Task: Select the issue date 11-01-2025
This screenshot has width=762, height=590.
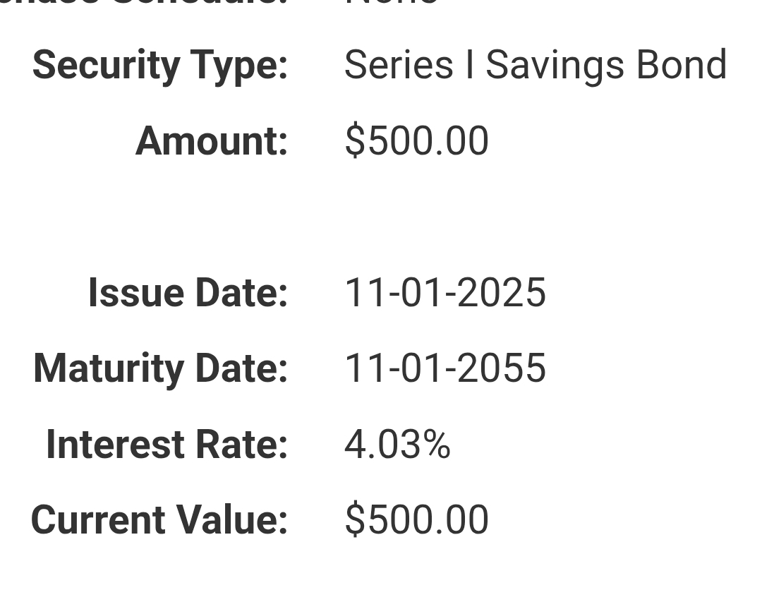Action: (445, 293)
